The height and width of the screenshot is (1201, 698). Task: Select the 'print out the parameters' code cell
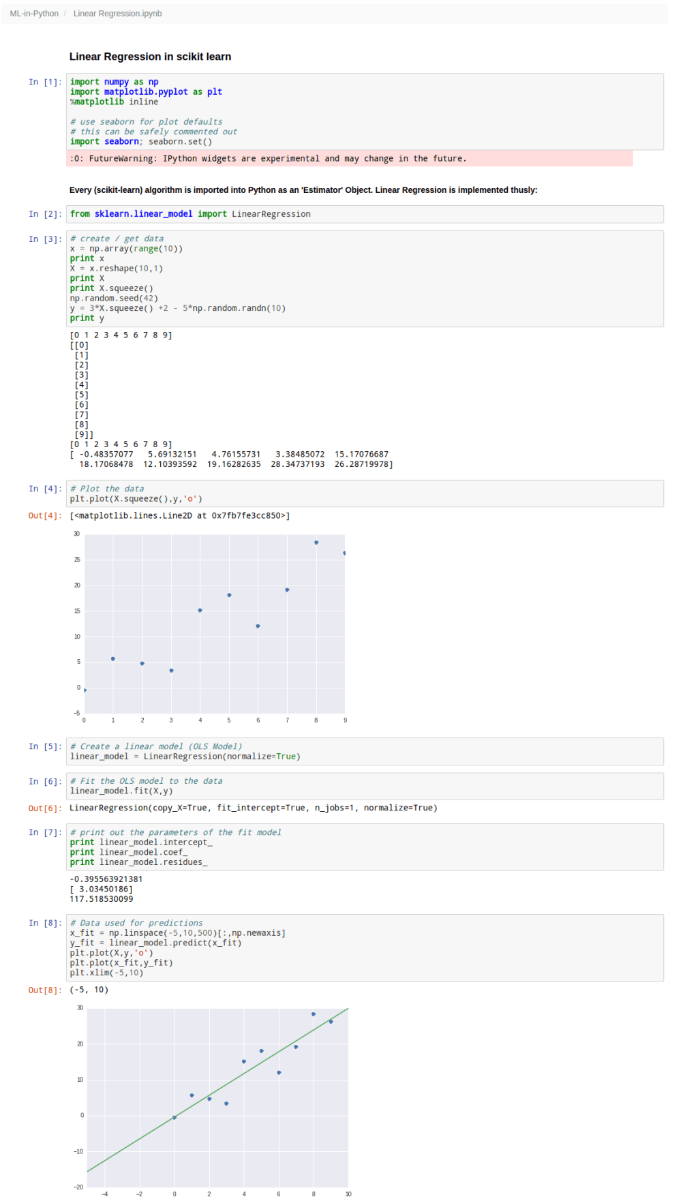click(x=365, y=847)
